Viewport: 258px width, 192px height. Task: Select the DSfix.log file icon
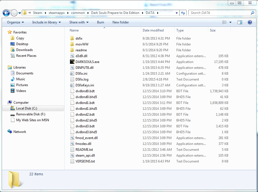[72, 79]
